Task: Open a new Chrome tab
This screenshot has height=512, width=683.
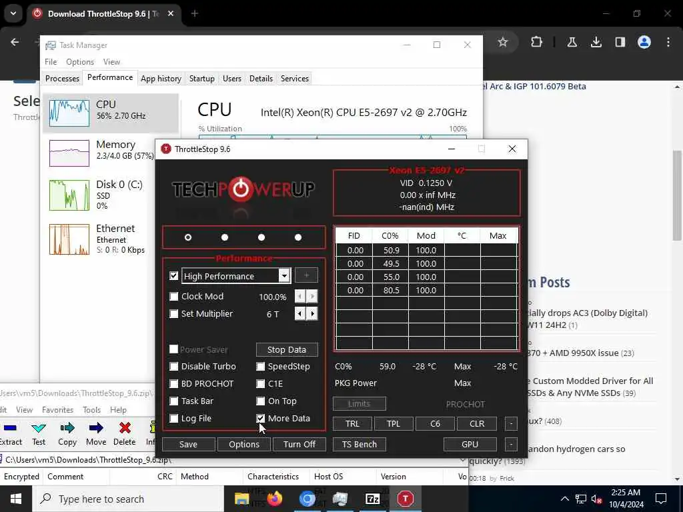Action: point(195,14)
